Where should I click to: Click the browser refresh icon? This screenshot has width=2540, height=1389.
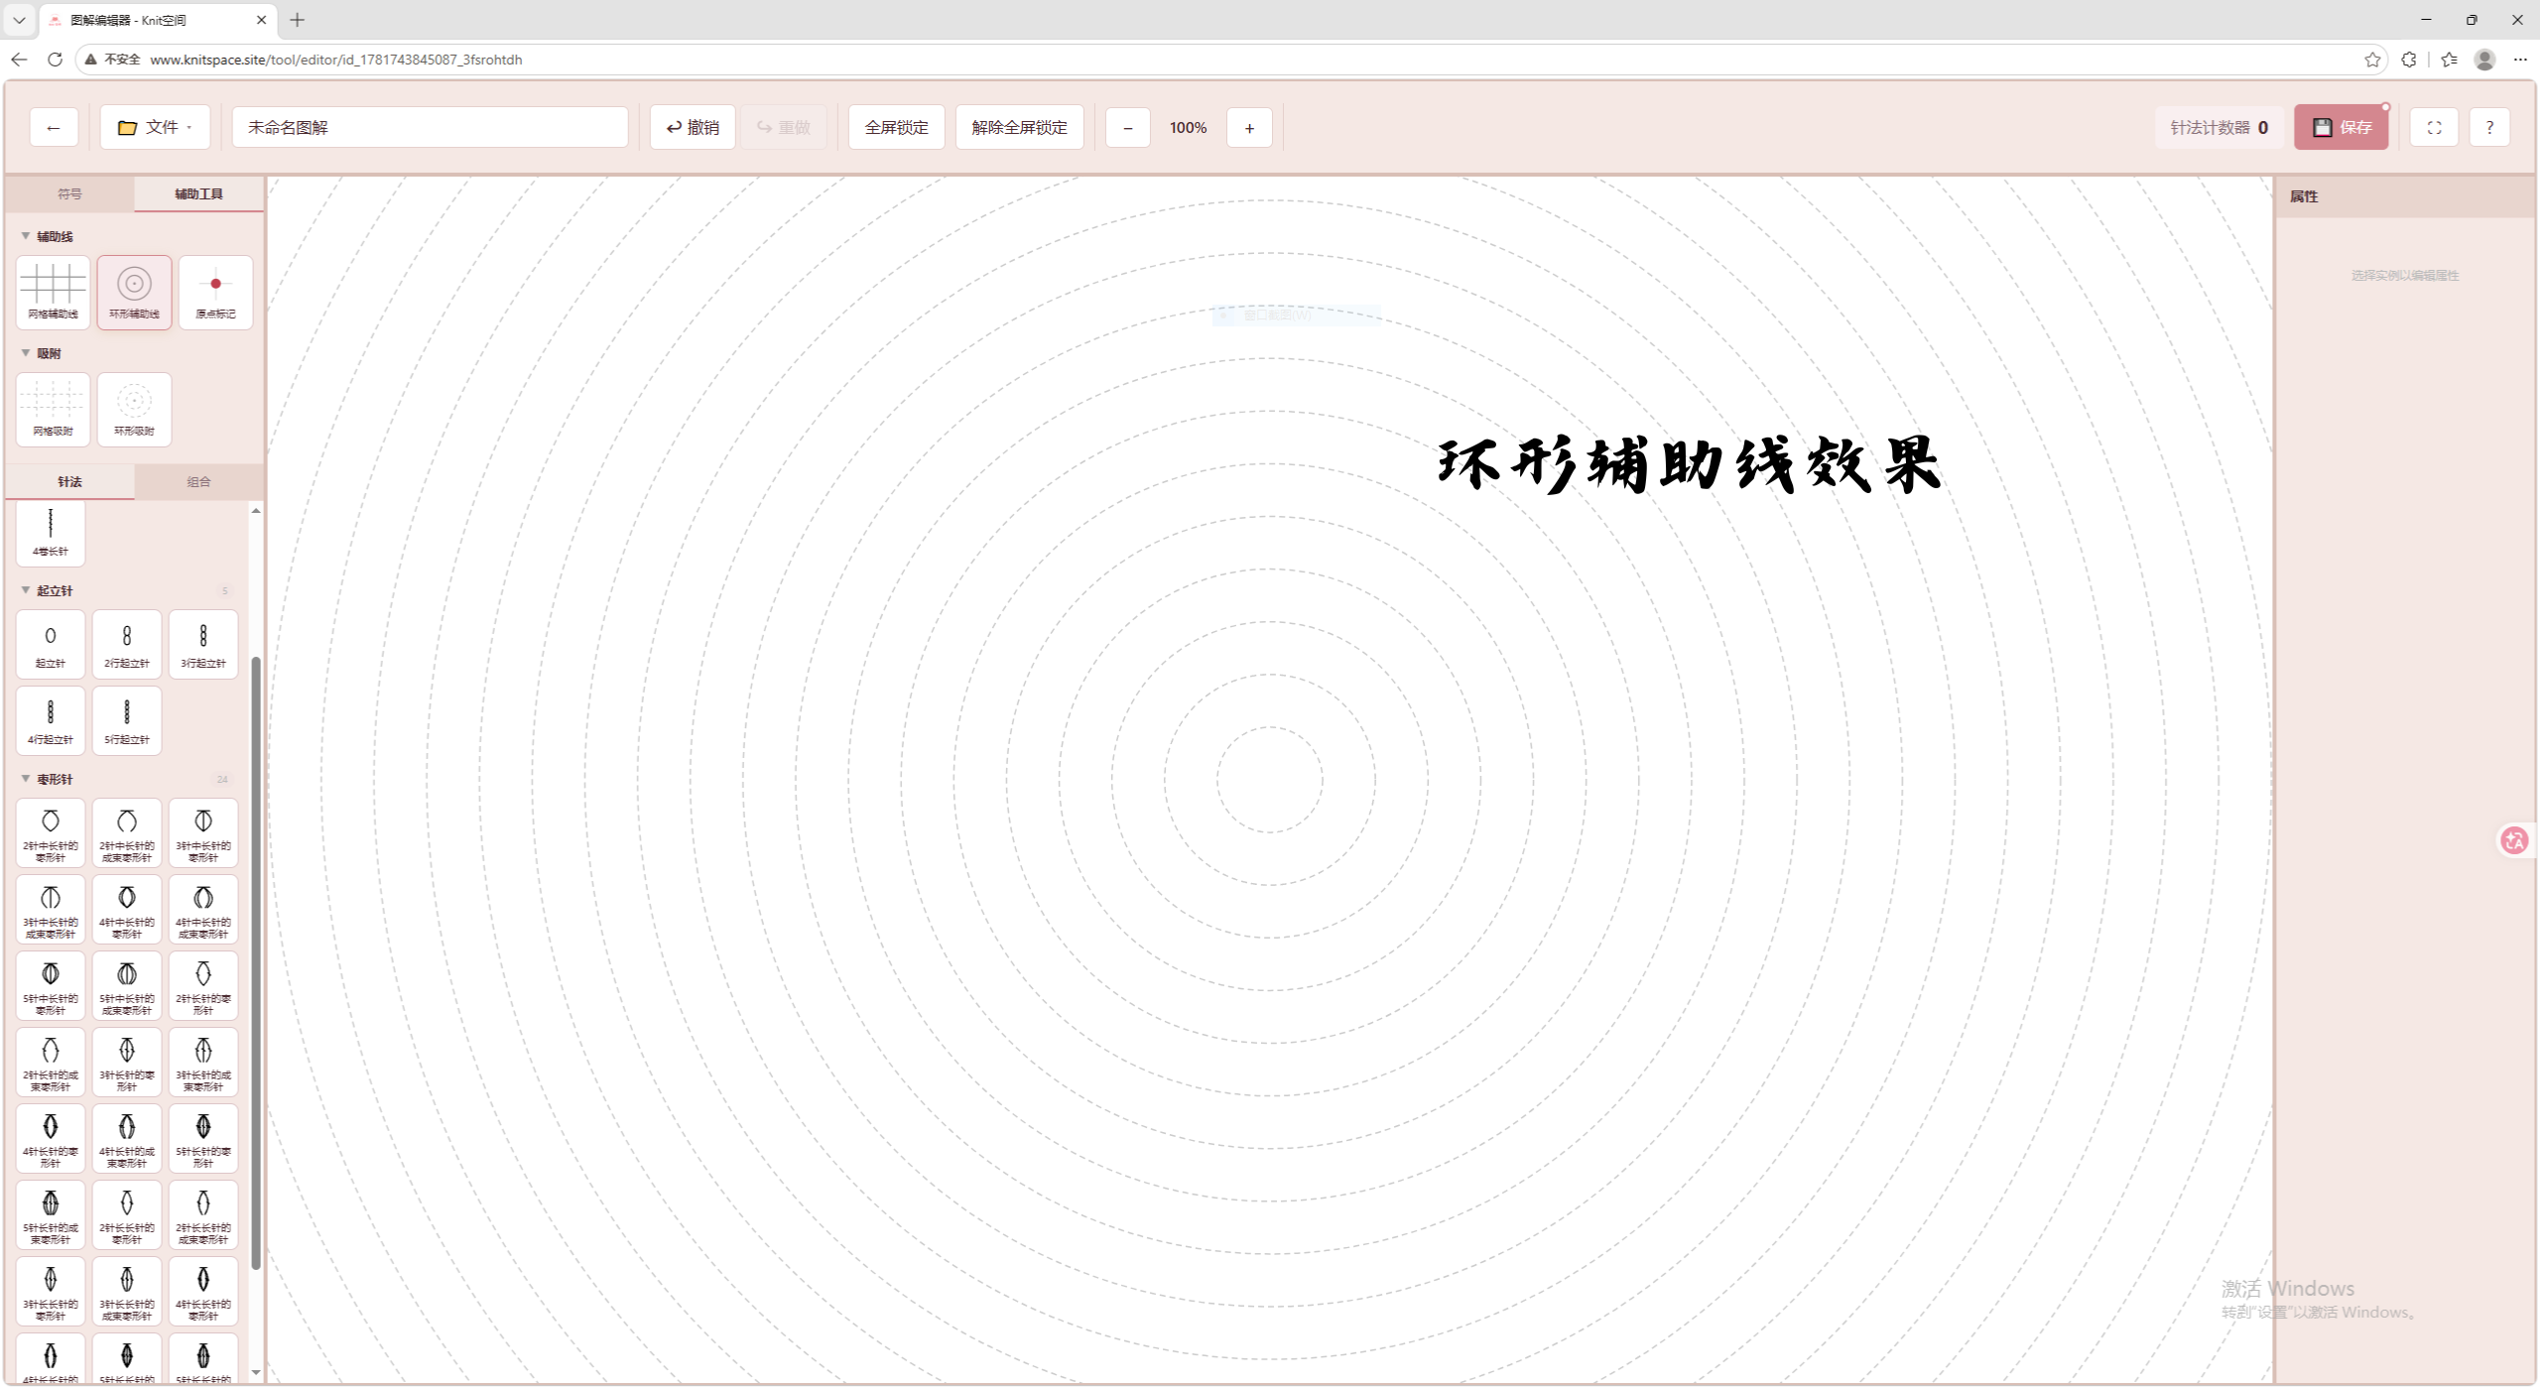click(x=55, y=60)
